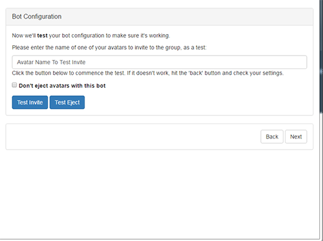The width and height of the screenshot is (323, 241).
Task: Click the lighter scrollbar track below the thumb
Action: [321, 176]
